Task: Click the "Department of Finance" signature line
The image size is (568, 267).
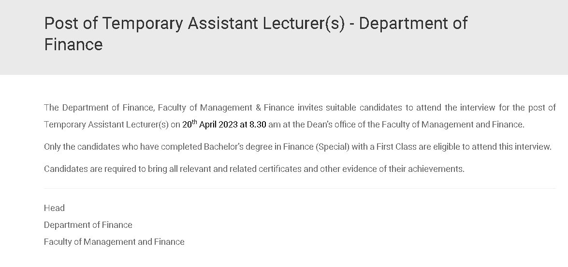Action: click(x=88, y=225)
